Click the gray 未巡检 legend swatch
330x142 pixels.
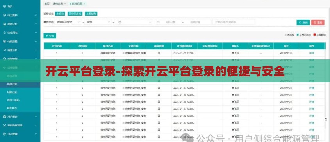(285, 35)
